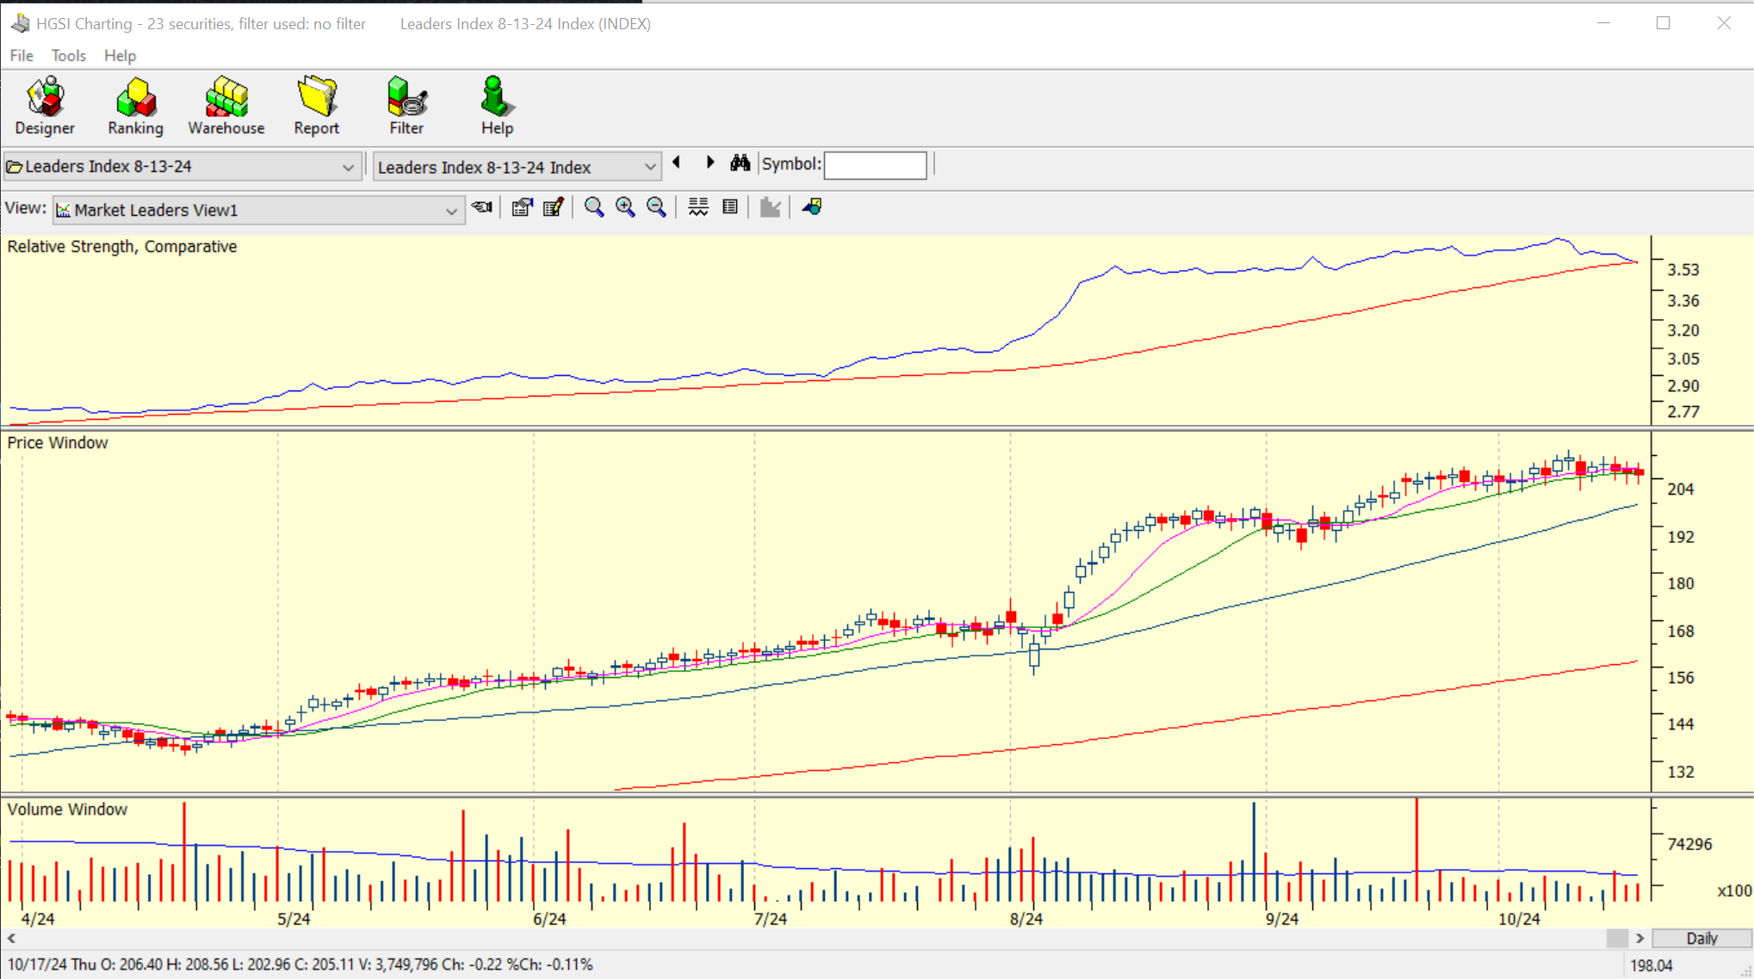Click the Help toolbar icon
The image size is (1754, 979).
point(497,107)
